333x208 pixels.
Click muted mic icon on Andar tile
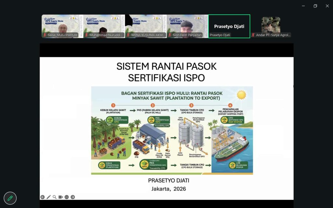(x=253, y=35)
